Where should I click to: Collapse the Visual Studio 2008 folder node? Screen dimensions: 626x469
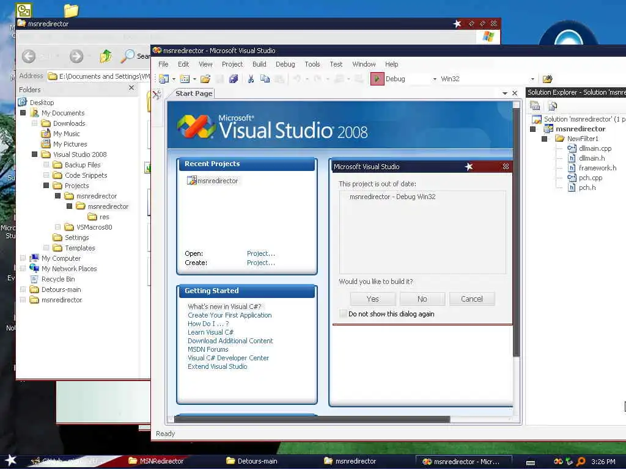[34, 155]
